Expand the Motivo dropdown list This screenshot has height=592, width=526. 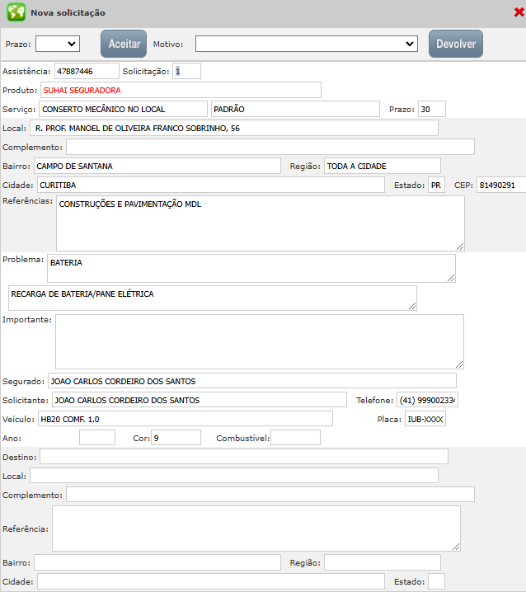click(x=307, y=44)
